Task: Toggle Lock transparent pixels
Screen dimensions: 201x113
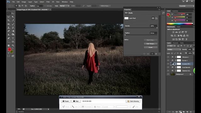Action: [x=172, y=53]
